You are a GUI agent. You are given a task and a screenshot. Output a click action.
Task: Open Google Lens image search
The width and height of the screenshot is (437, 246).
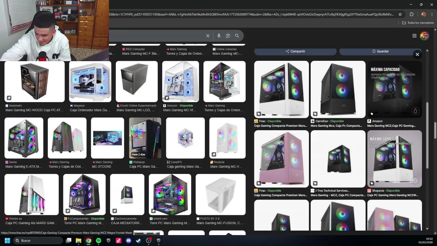click(228, 36)
